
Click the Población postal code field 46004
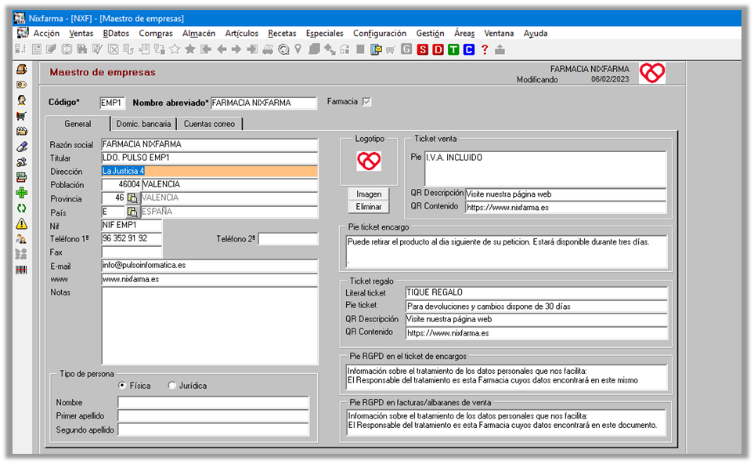[x=121, y=184]
